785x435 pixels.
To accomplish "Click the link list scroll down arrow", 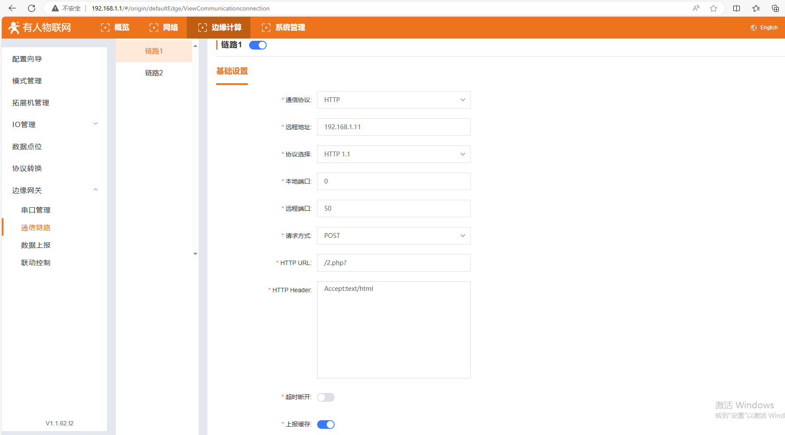I will pyautogui.click(x=195, y=254).
